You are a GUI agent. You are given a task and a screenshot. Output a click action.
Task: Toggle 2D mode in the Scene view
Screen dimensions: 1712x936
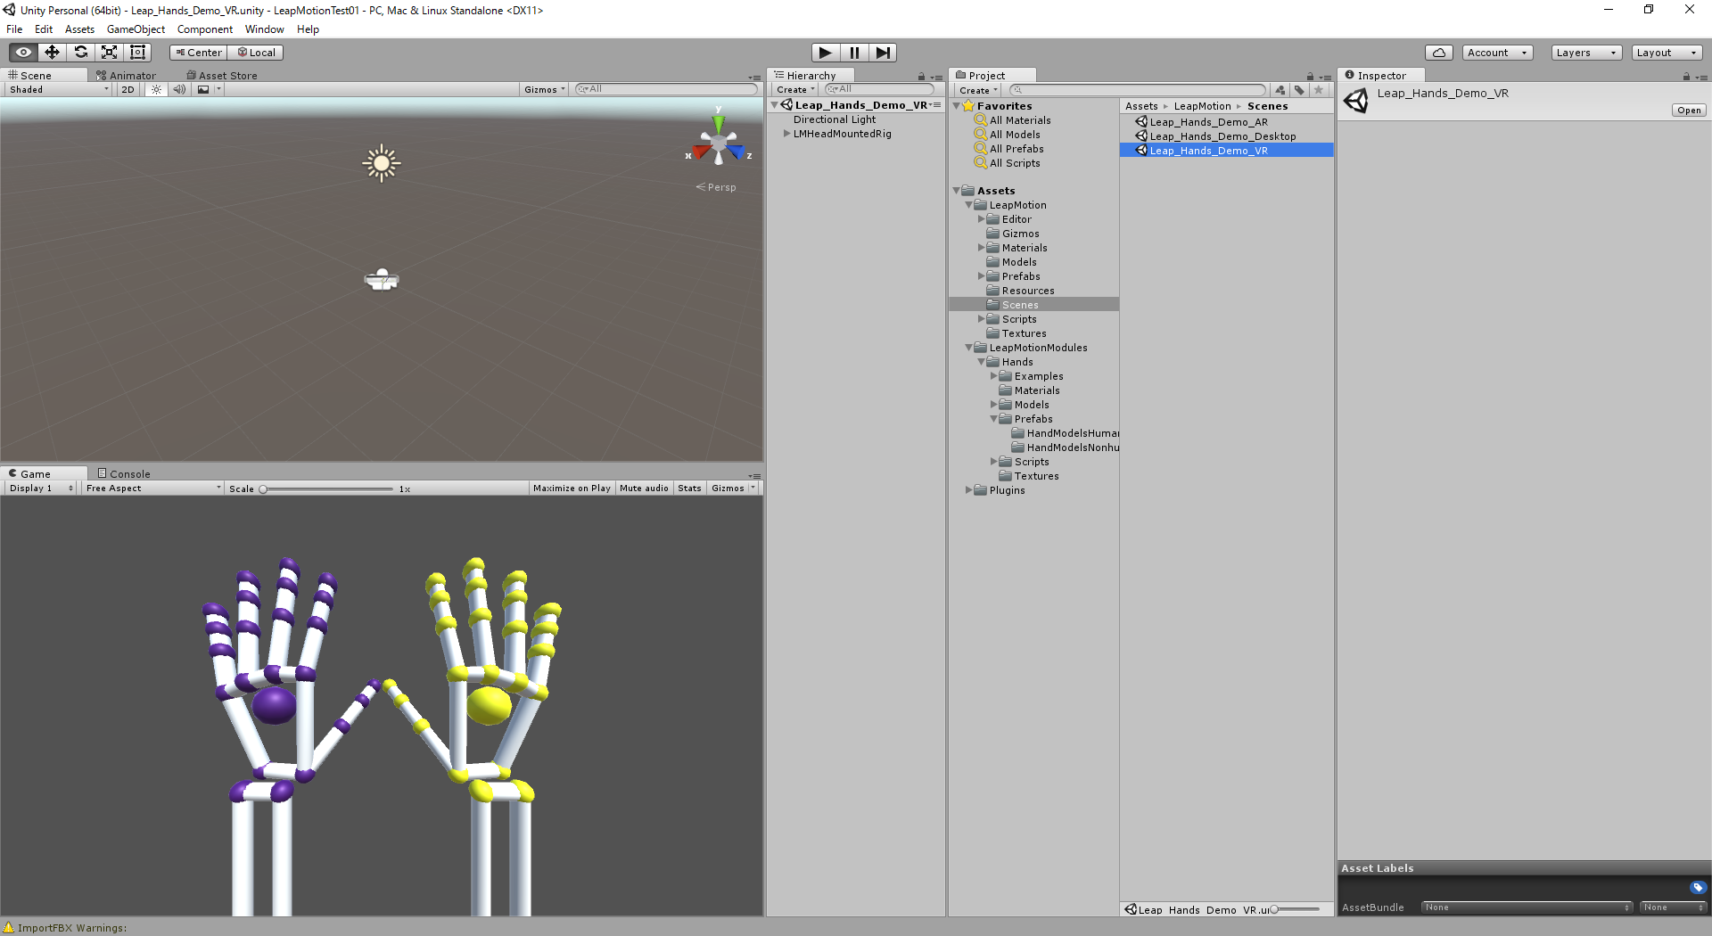(x=127, y=89)
